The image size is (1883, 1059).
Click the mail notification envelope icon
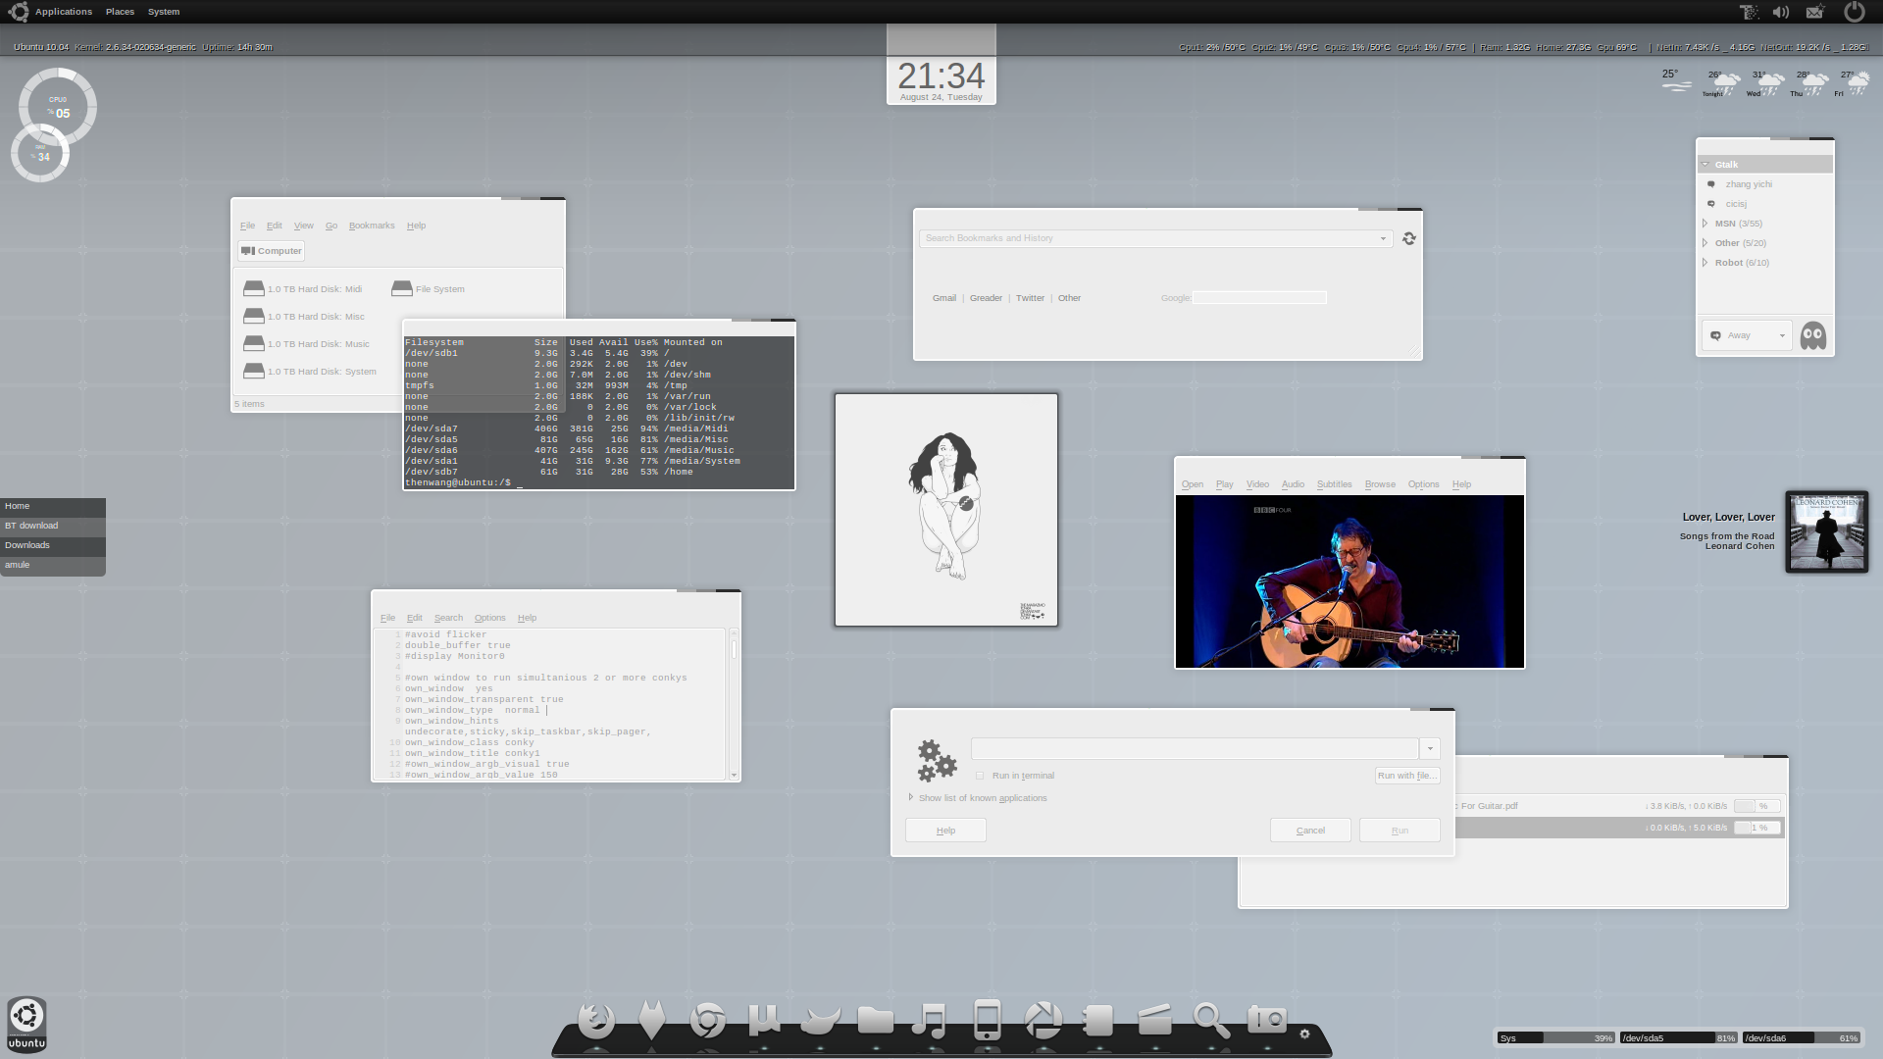[x=1815, y=12]
